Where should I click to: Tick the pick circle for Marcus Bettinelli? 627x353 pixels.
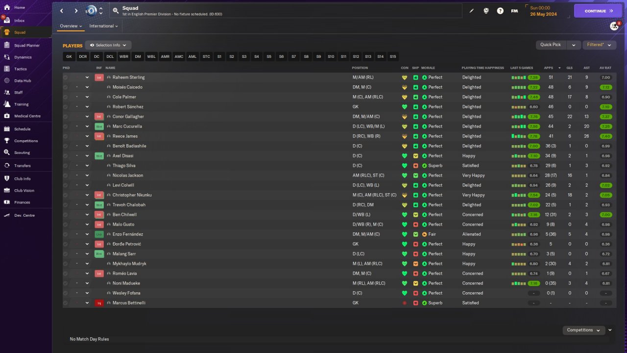[x=65, y=303]
